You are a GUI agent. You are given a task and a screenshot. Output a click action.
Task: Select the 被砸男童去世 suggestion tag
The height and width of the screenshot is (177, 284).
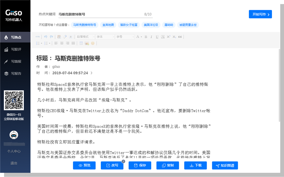coord(188,25)
